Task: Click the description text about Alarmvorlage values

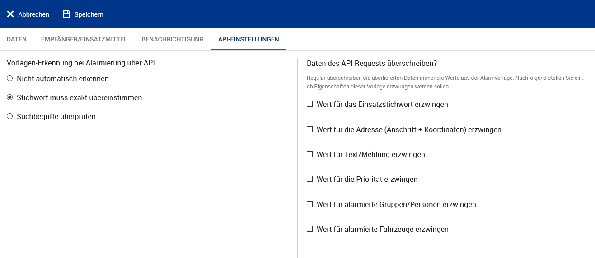Action: (x=445, y=82)
